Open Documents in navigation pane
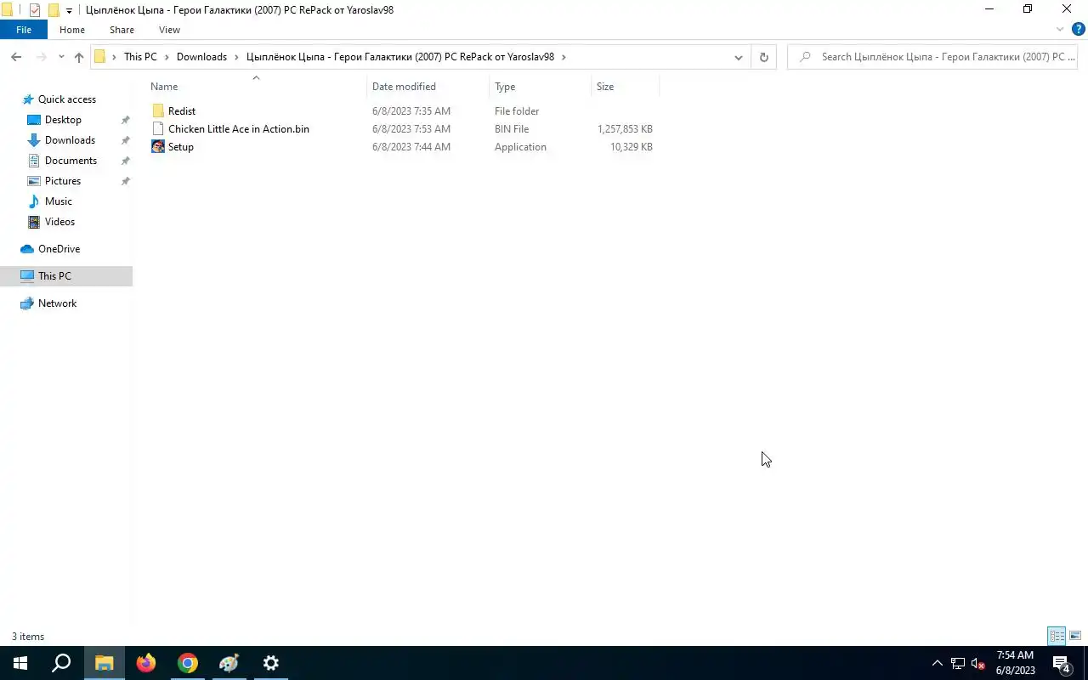Screen dimensions: 1088x680 click(71, 161)
